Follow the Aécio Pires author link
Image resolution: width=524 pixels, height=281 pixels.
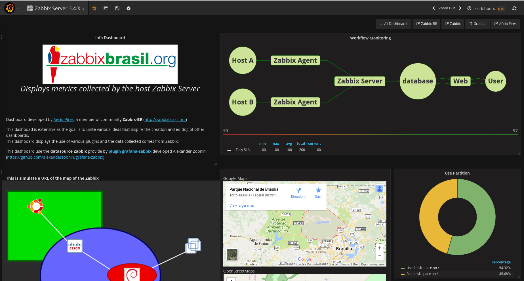(64, 119)
